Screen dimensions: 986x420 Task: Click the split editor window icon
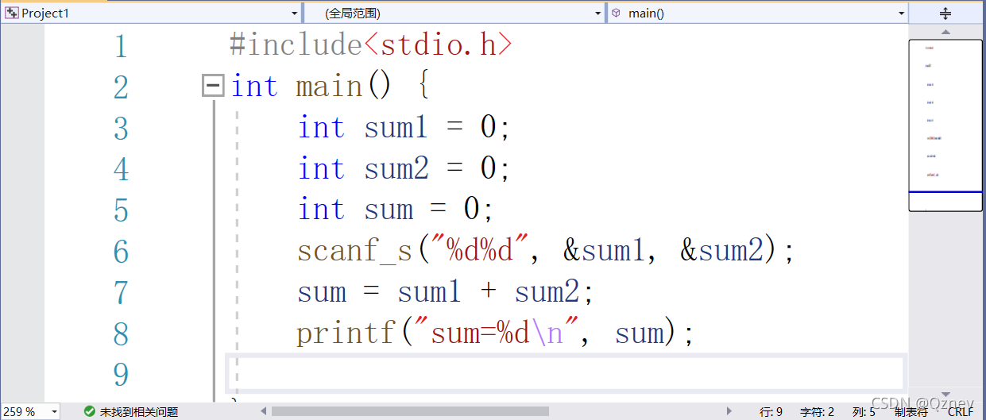click(x=945, y=13)
